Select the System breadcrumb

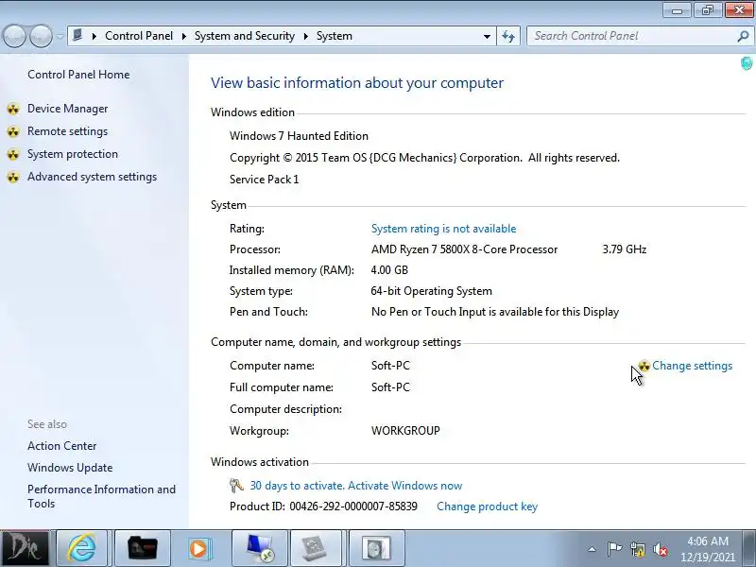pyautogui.click(x=335, y=36)
